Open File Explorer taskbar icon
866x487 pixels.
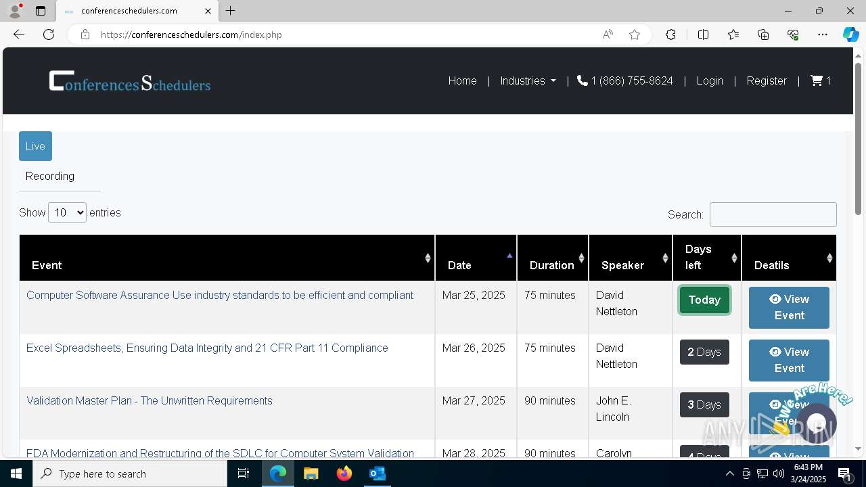[311, 473]
